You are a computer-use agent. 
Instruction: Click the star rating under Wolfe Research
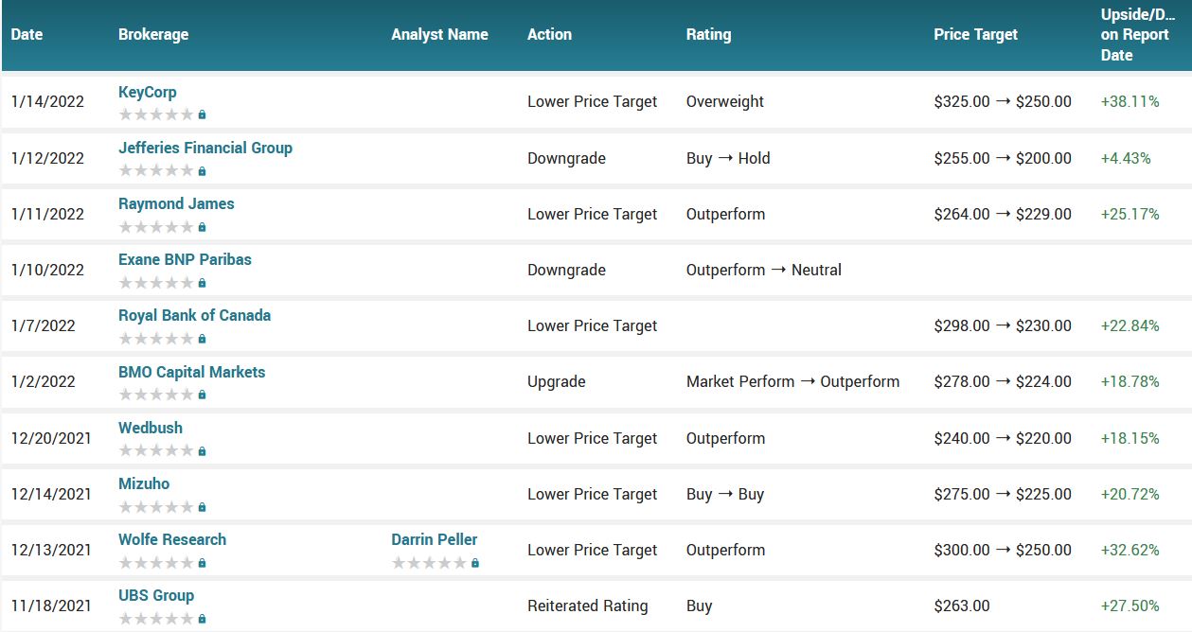point(156,563)
